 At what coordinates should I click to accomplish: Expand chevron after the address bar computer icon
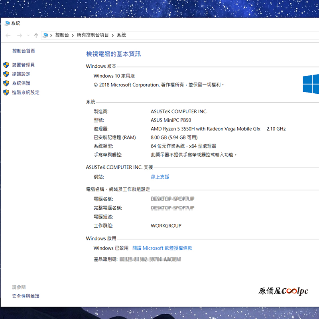(51, 35)
